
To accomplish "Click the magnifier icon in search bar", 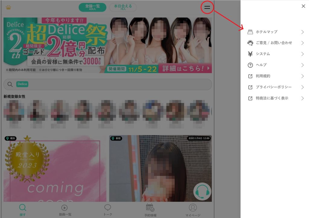I will point(10,84).
